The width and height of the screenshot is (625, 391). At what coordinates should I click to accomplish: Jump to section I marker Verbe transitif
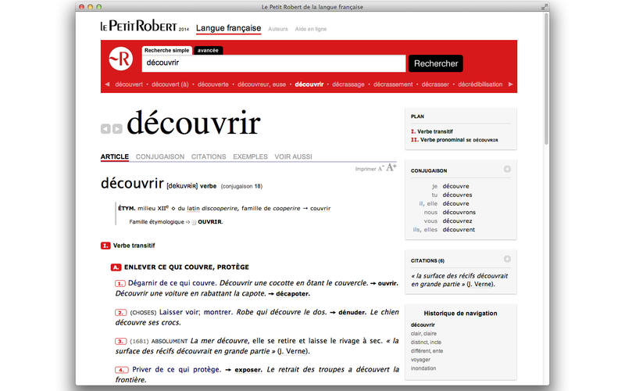click(105, 246)
